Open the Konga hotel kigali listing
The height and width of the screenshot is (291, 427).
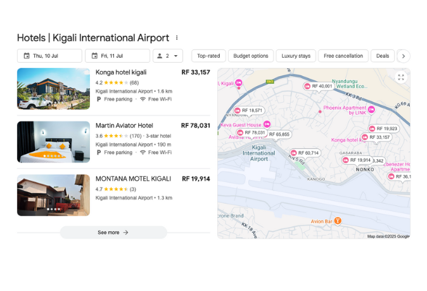click(121, 72)
